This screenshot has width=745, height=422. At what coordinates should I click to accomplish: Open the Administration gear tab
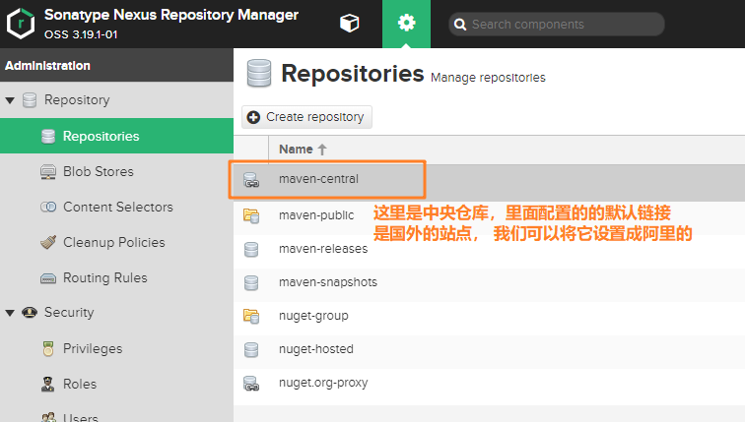[406, 23]
